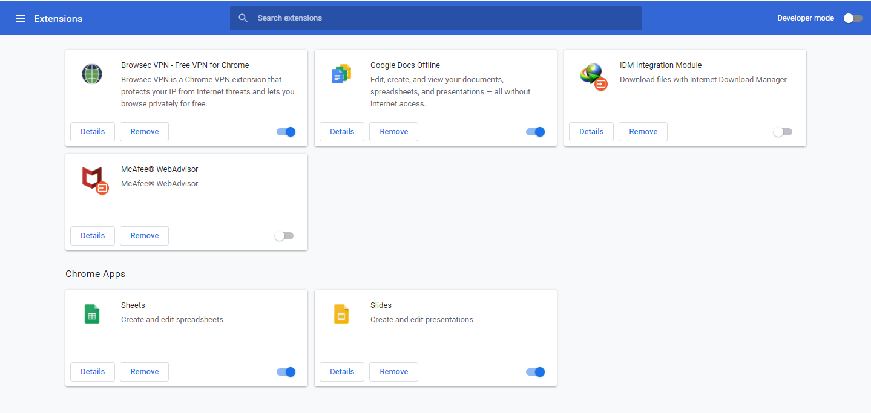Viewport: 871px width, 413px height.
Task: Open Details for IDM Integration Module
Action: tap(591, 132)
